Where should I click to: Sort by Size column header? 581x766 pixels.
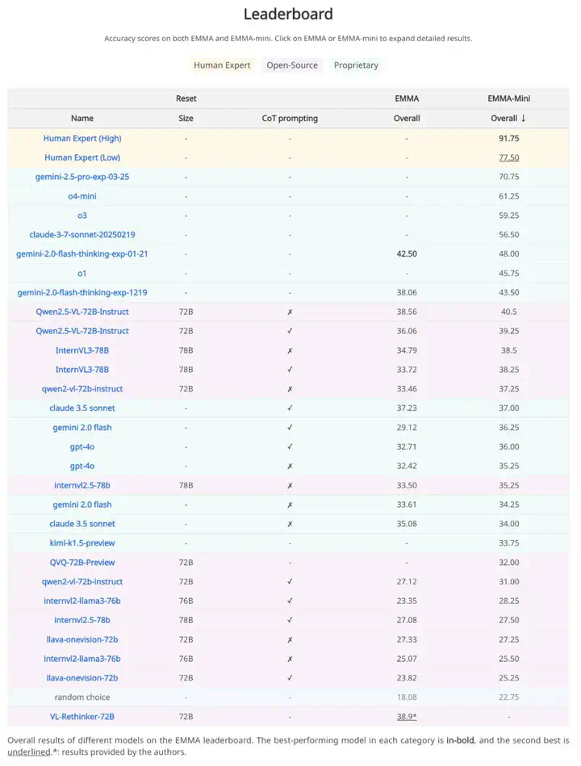[x=186, y=118]
